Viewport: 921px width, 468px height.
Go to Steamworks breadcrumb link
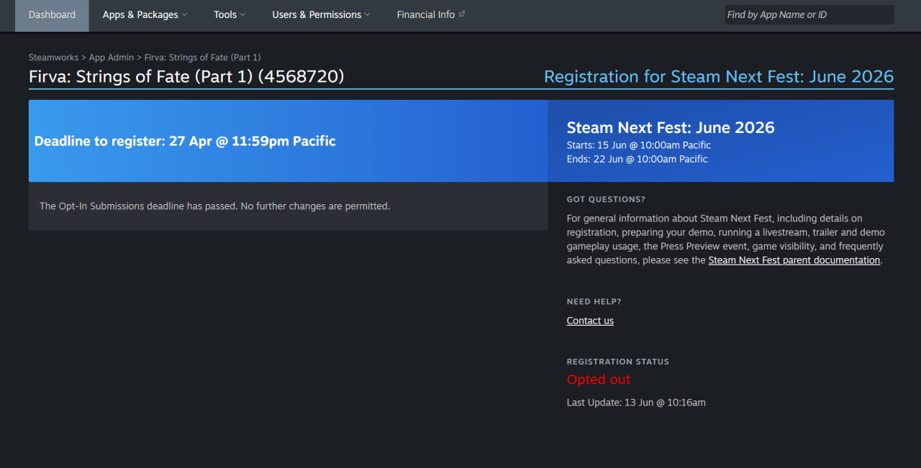(53, 58)
